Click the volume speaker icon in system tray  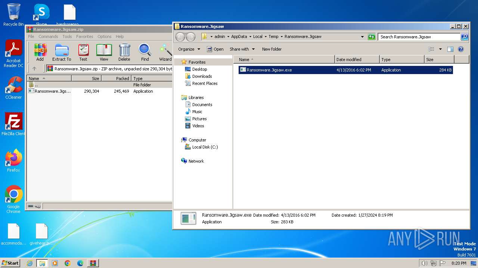[424, 263]
